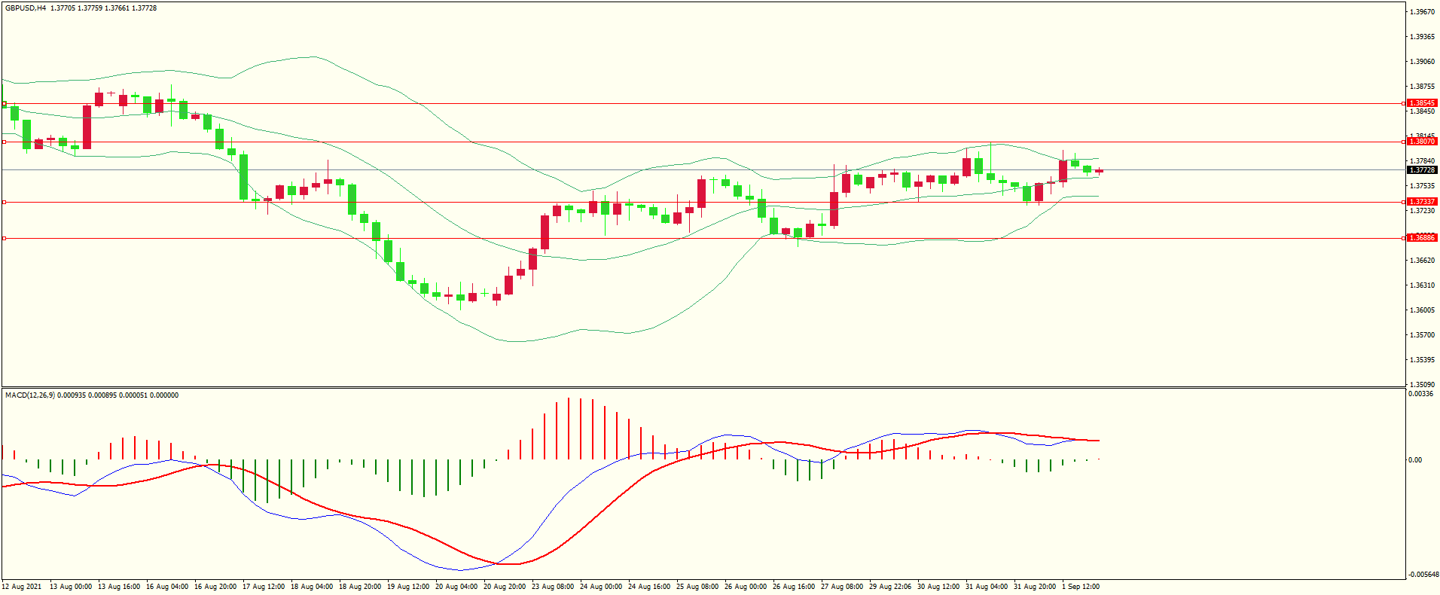This screenshot has height=595, width=1440.
Task: Click the GBPUSD,H4 chart title text
Action: [x=26, y=8]
